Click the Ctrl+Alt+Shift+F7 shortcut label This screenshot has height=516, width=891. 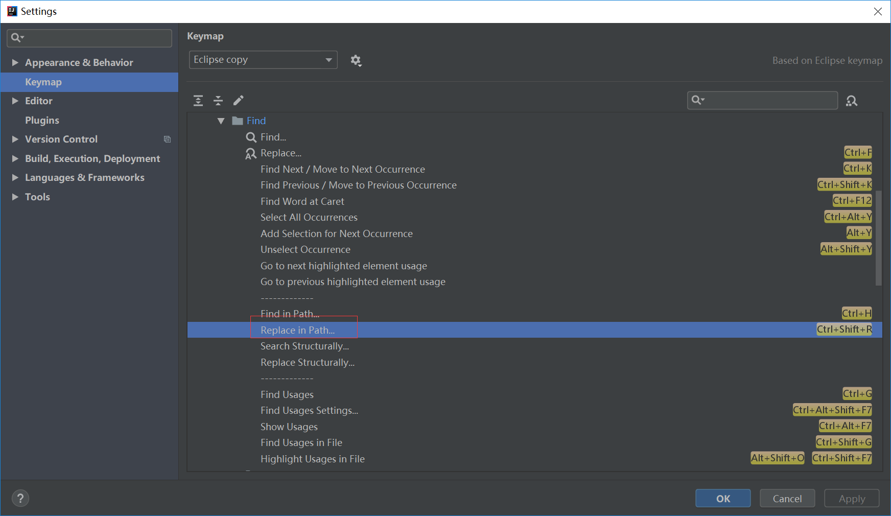click(832, 410)
